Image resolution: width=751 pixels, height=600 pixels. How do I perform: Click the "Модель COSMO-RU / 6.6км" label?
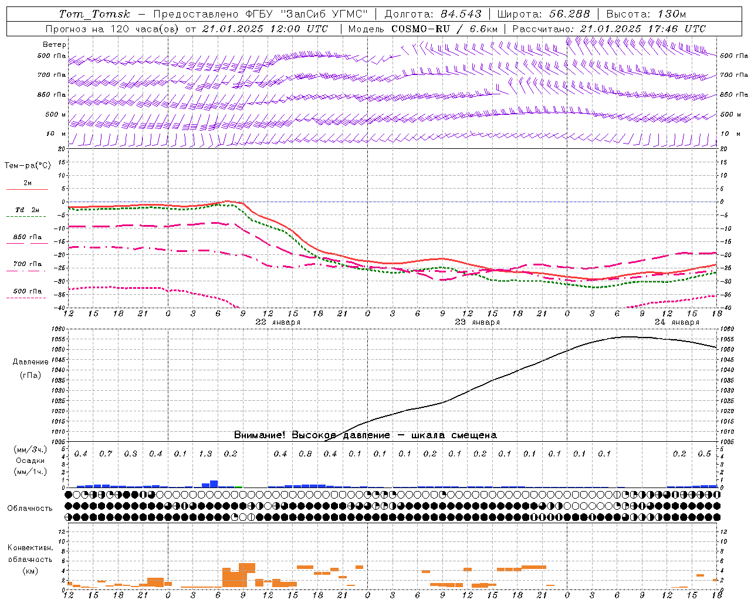click(x=422, y=29)
